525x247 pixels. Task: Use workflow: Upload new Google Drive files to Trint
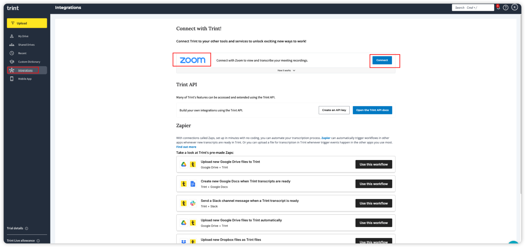373,164
